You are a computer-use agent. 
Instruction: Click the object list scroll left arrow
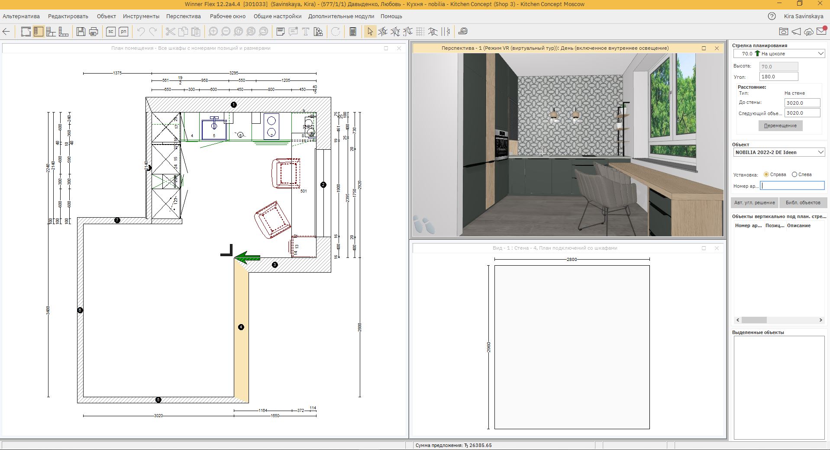click(738, 320)
